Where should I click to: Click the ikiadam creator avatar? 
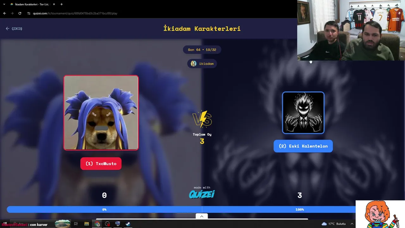click(193, 64)
